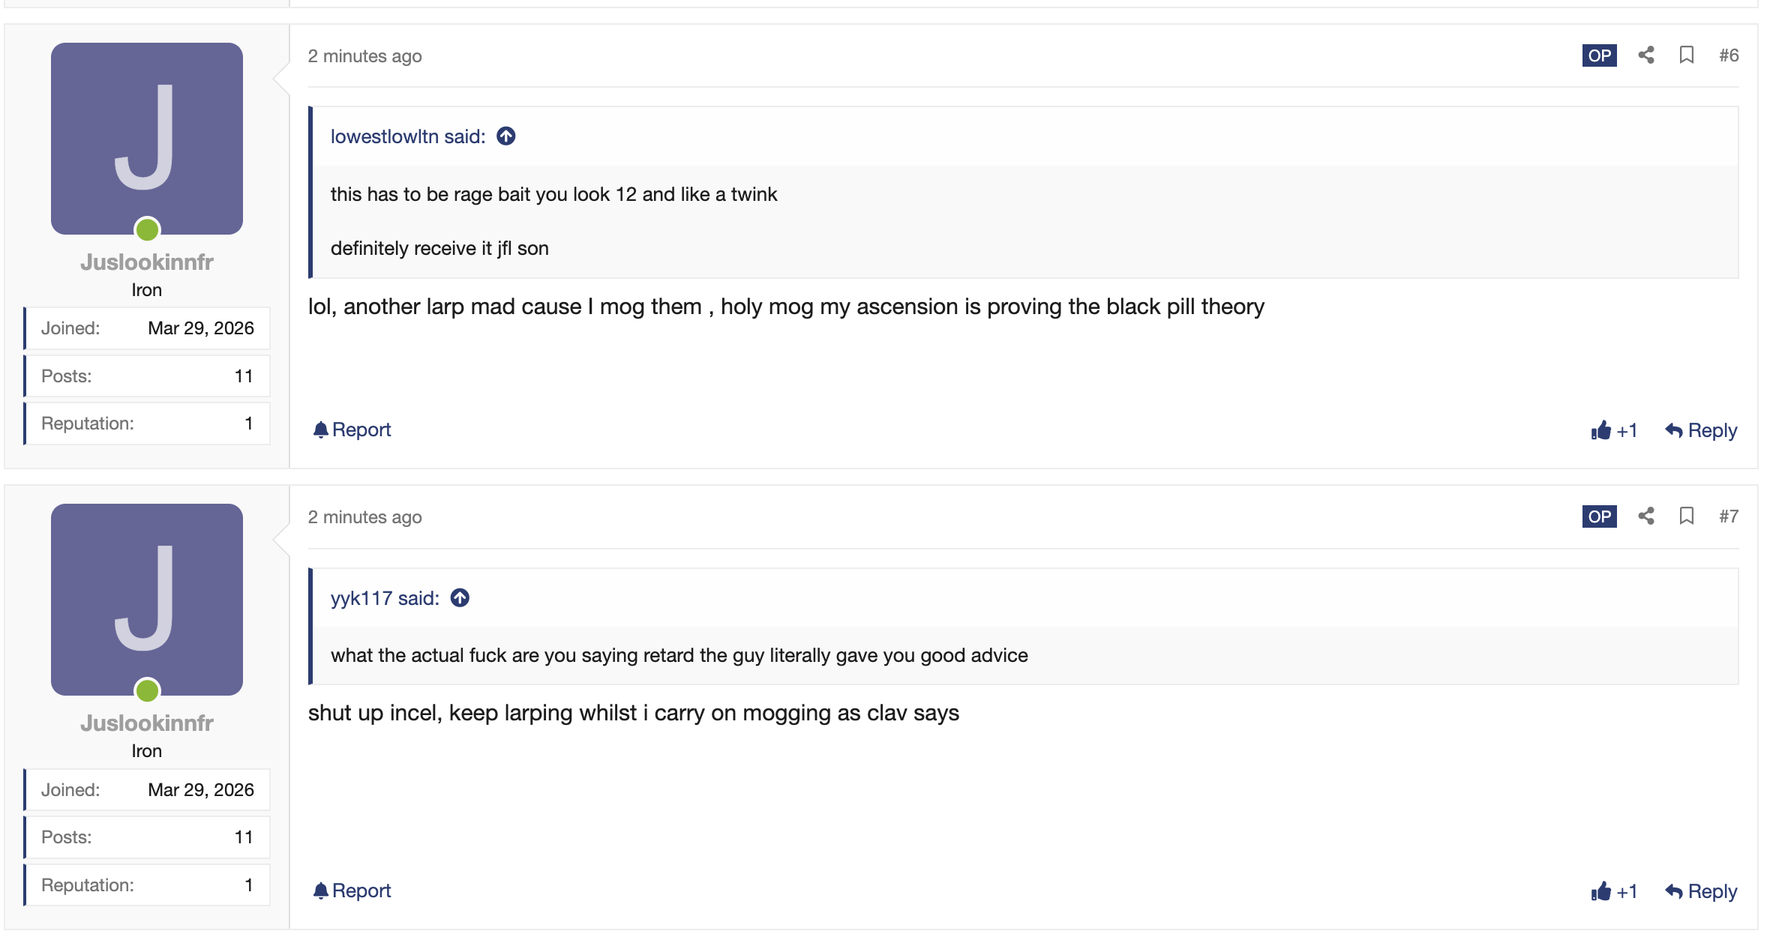This screenshot has height=940, width=1773.
Task: Click share icon on post #6
Action: [x=1646, y=55]
